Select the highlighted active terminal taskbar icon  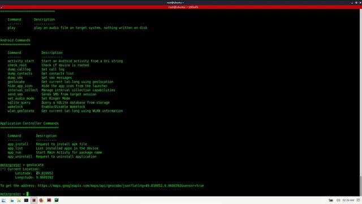34,200
